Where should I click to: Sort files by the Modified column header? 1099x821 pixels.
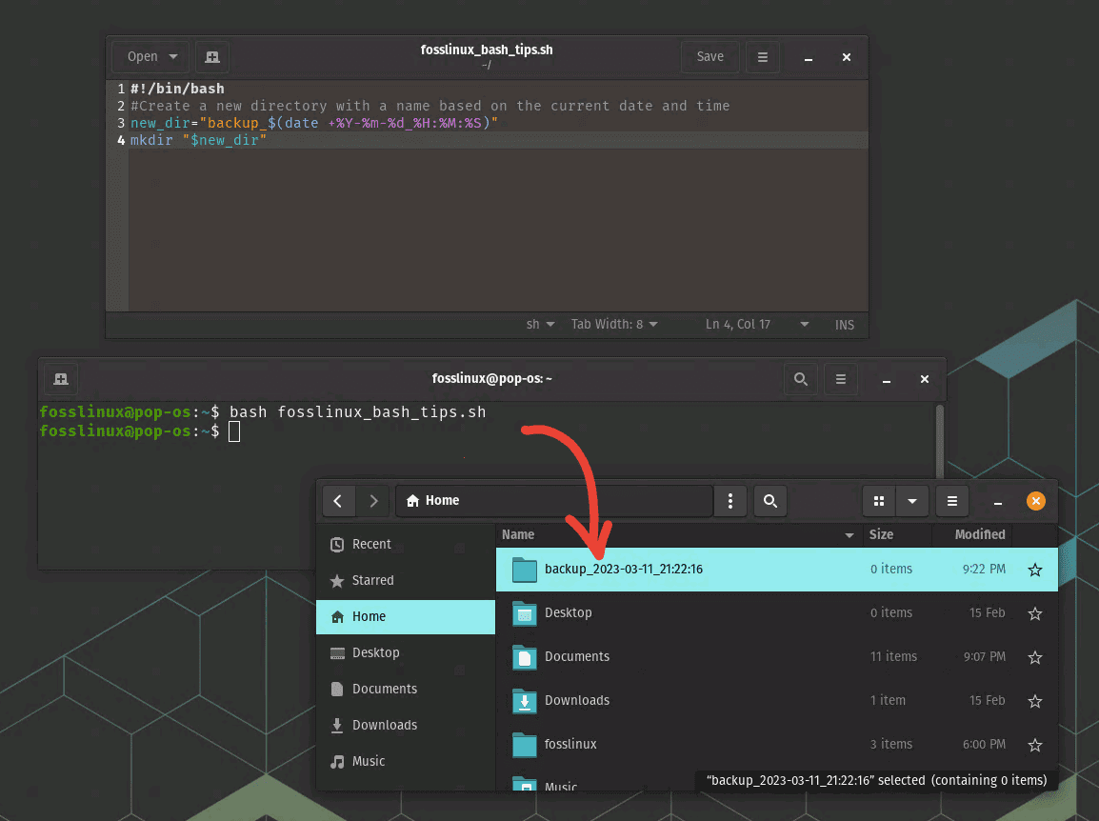980,534
